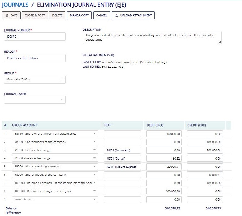Open the Group dropdown Mountain (DK01)
The height and width of the screenshot is (216, 242).
35,79
